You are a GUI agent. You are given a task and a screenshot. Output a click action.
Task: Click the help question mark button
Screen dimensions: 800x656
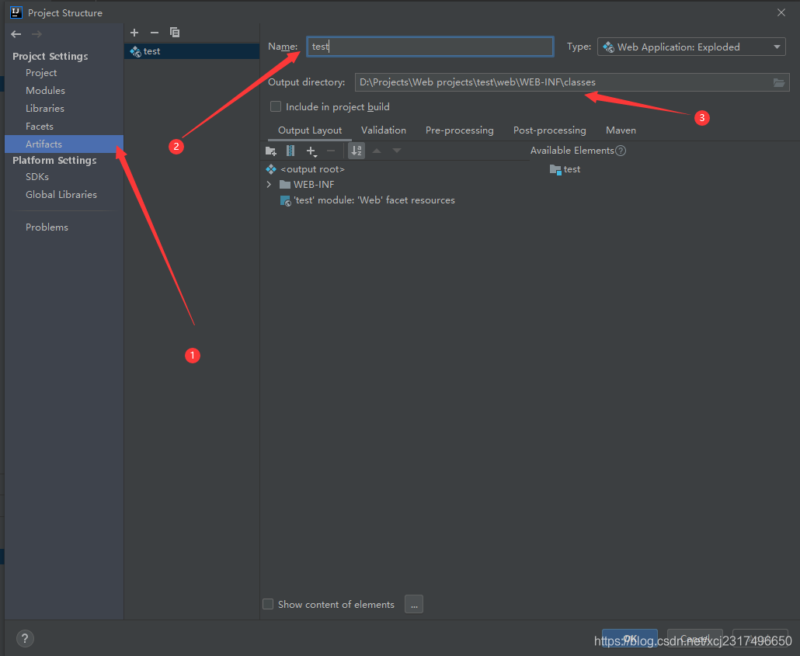click(25, 639)
